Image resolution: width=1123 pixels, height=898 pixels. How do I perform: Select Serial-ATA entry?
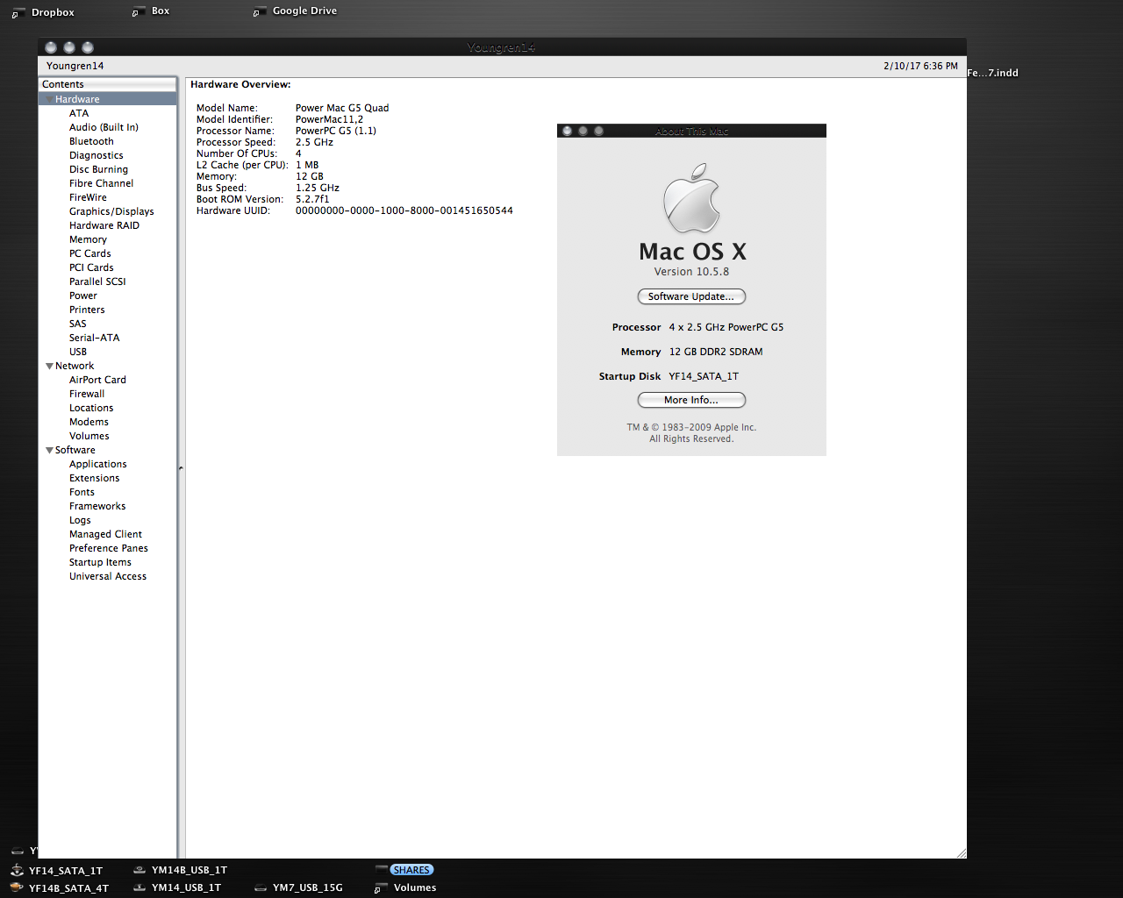94,338
